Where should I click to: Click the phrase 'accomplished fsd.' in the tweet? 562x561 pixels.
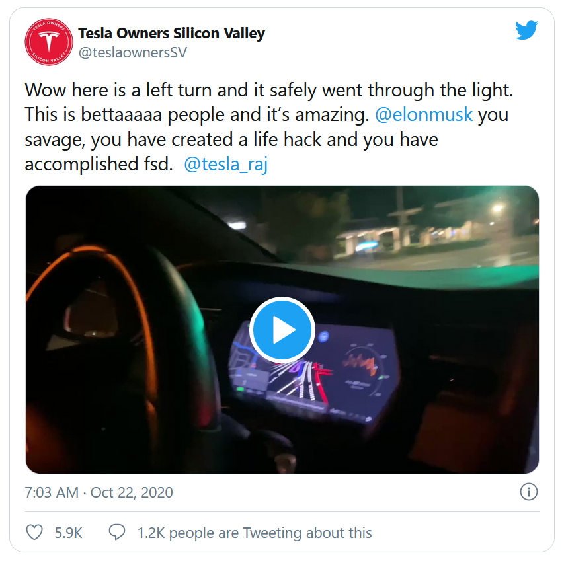coord(99,165)
